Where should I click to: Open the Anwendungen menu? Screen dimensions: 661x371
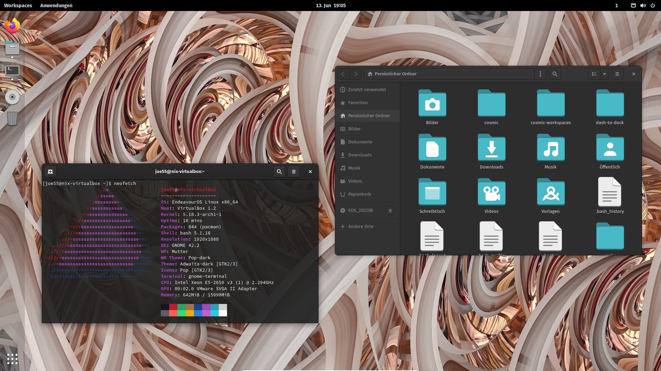56,6
